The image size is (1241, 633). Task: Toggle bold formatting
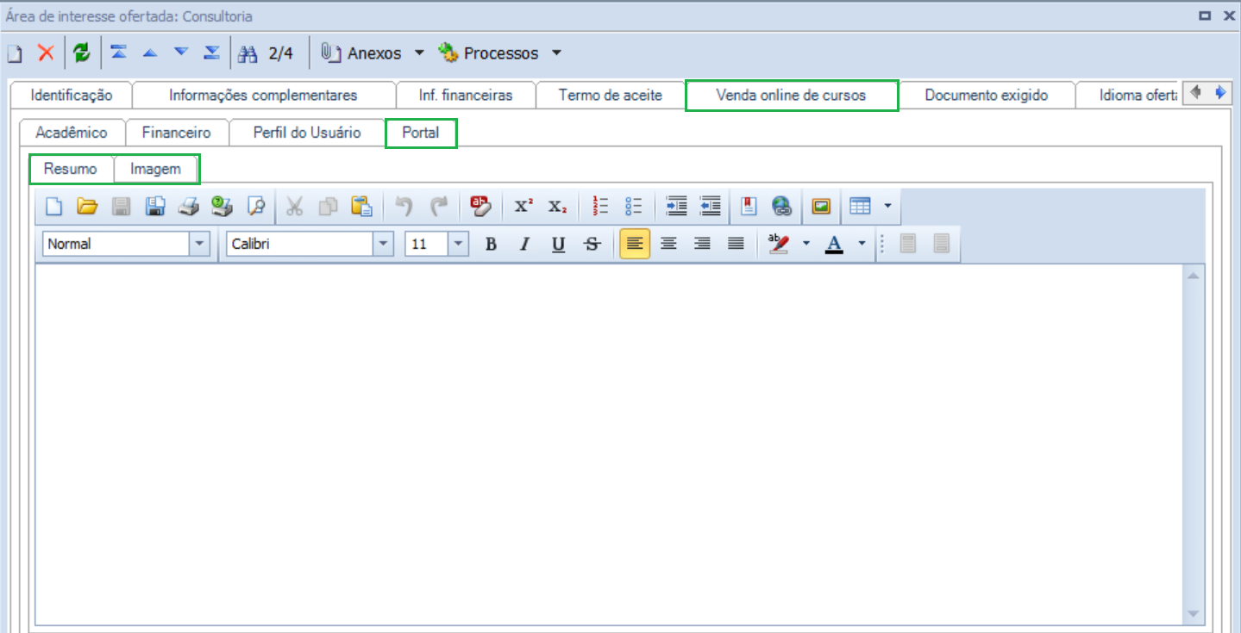(x=491, y=244)
